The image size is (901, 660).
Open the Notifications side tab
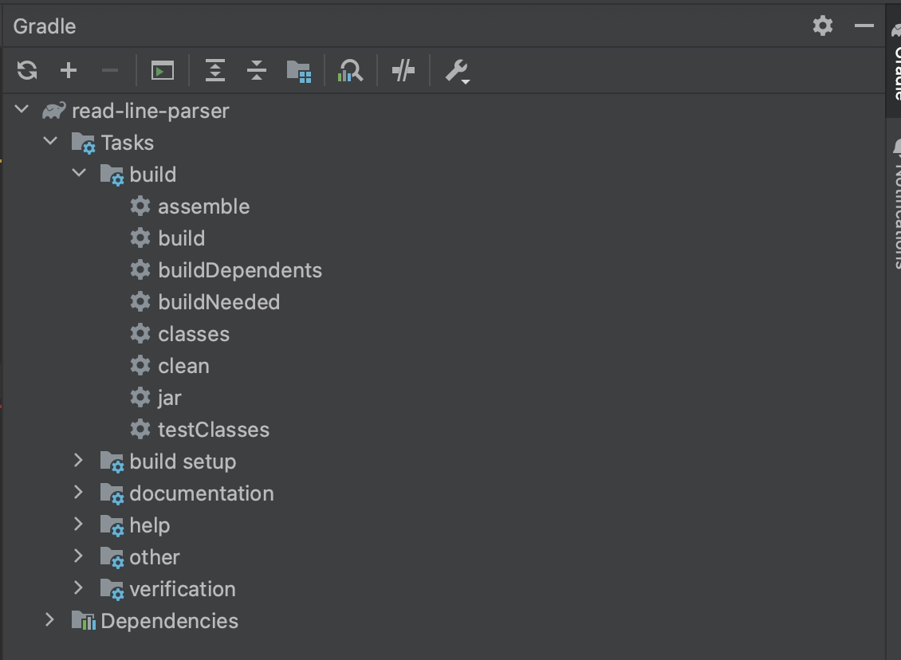pos(895,207)
